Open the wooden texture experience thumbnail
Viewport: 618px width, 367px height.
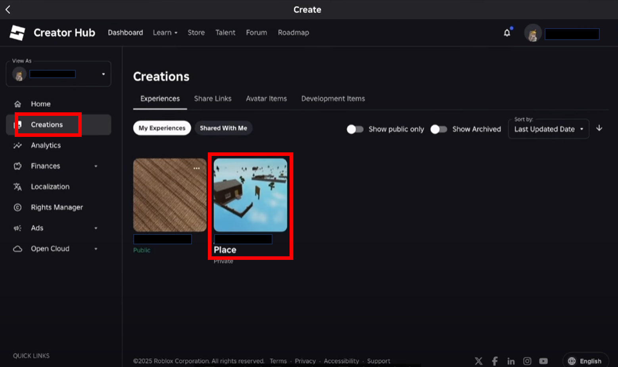pyautogui.click(x=170, y=195)
